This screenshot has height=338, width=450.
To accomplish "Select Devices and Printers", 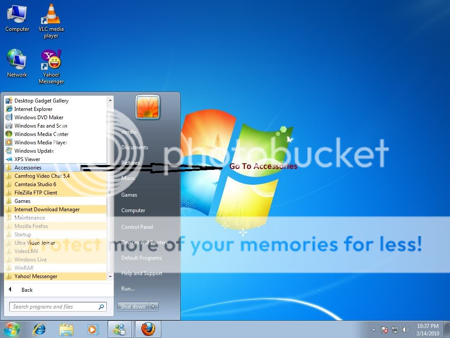I will tap(144, 242).
